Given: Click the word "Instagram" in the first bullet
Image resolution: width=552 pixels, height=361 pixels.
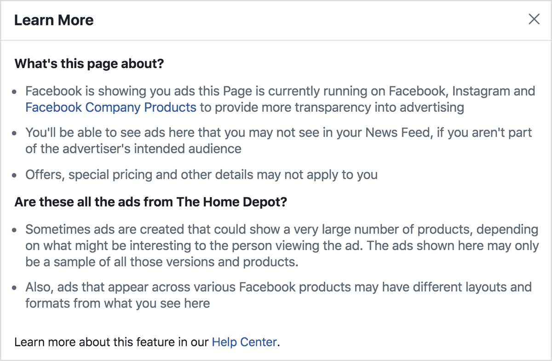Looking at the screenshot, I should [481, 91].
